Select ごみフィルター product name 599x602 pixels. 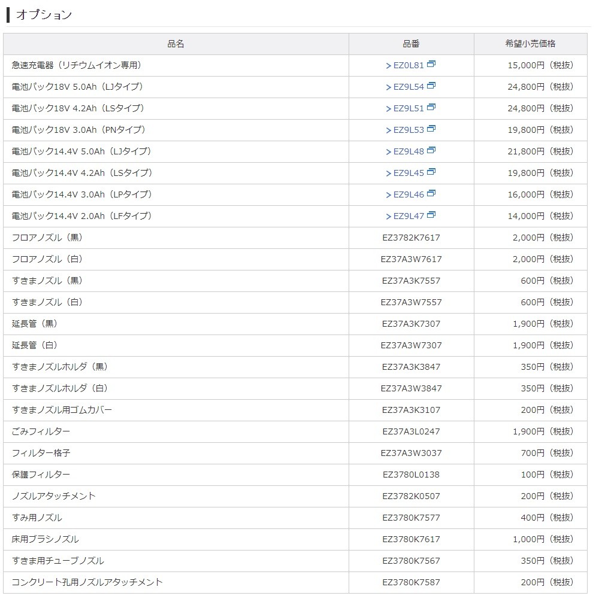point(41,431)
